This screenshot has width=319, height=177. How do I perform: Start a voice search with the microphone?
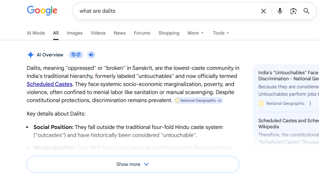click(280, 11)
